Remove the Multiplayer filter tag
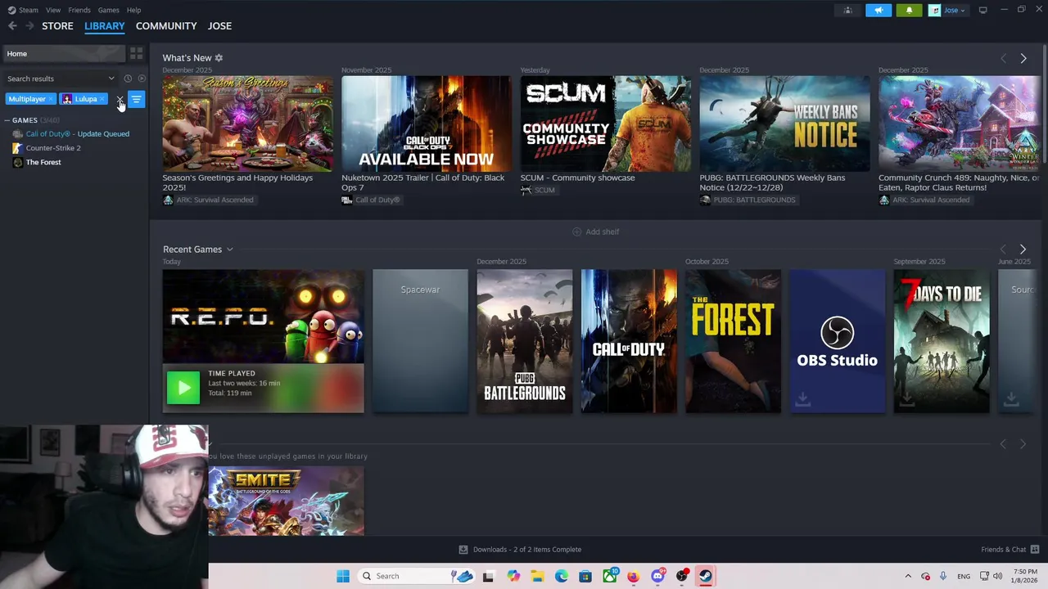Image resolution: width=1048 pixels, height=589 pixels. pos(50,99)
